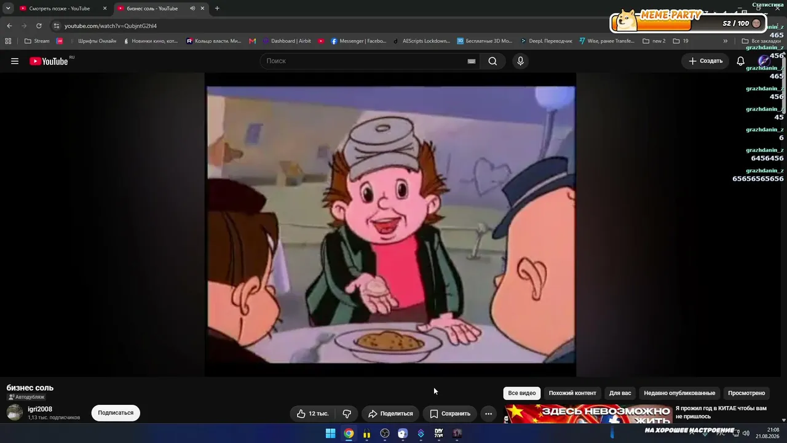Click the search magnifier button

(492, 61)
